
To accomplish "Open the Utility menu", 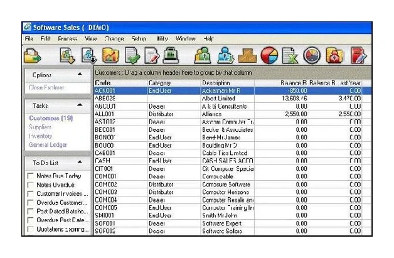I will point(162,39).
